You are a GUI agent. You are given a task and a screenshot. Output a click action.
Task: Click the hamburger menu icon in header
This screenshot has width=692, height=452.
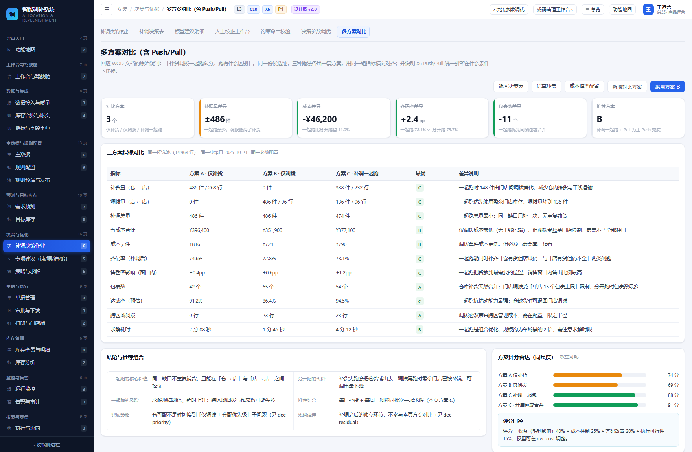click(107, 9)
